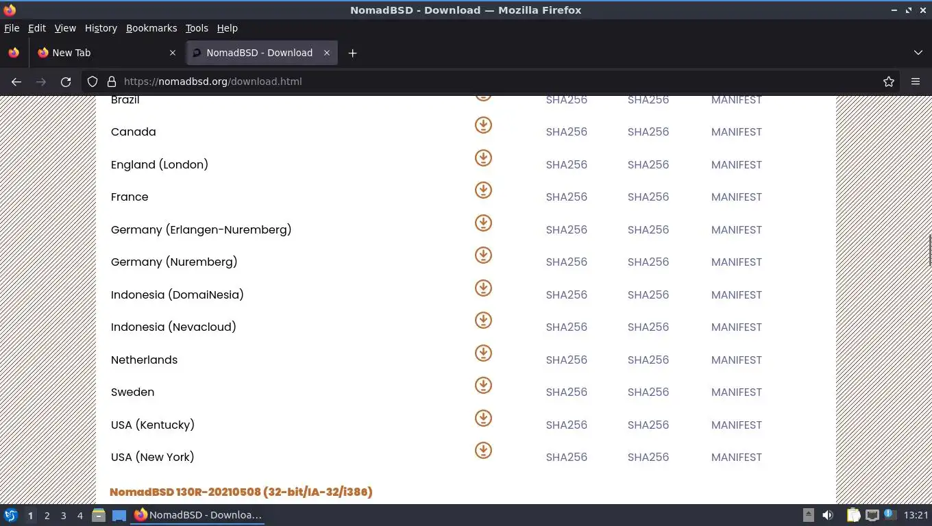This screenshot has width=932, height=526.
Task: Open the Edit menu
Action: (37, 28)
